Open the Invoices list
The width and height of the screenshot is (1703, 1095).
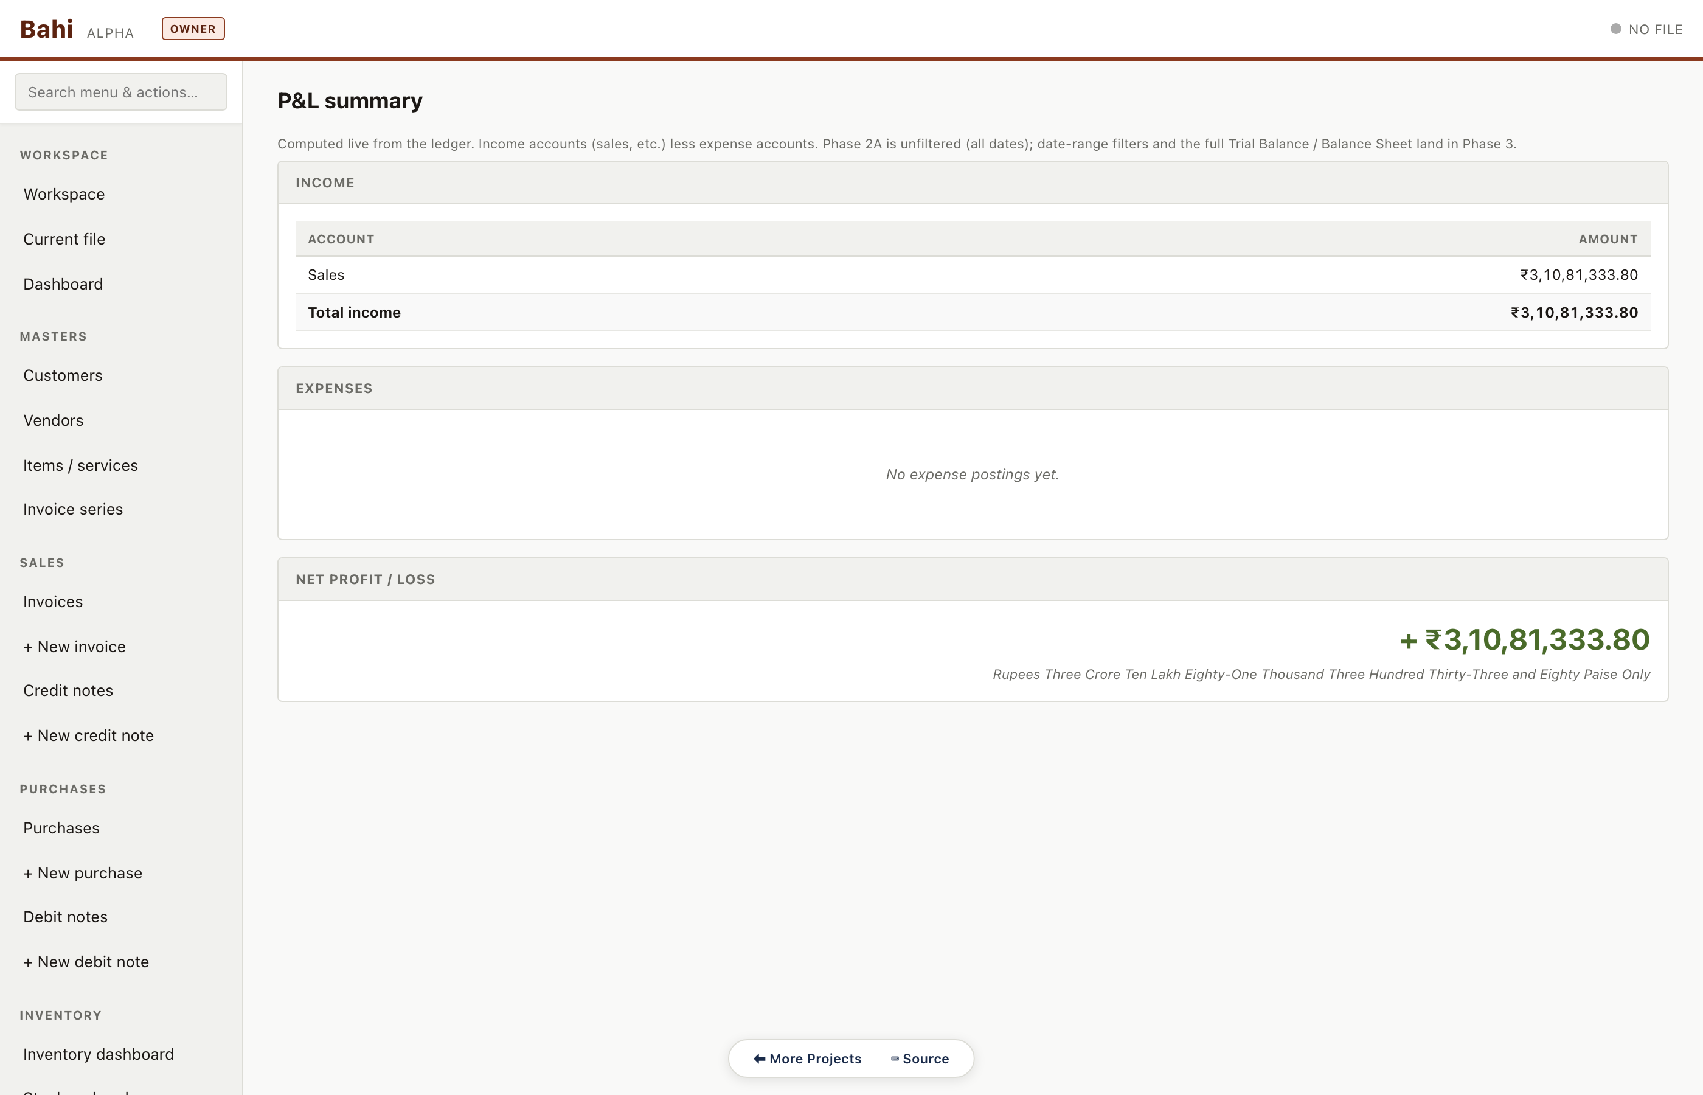[x=52, y=602]
